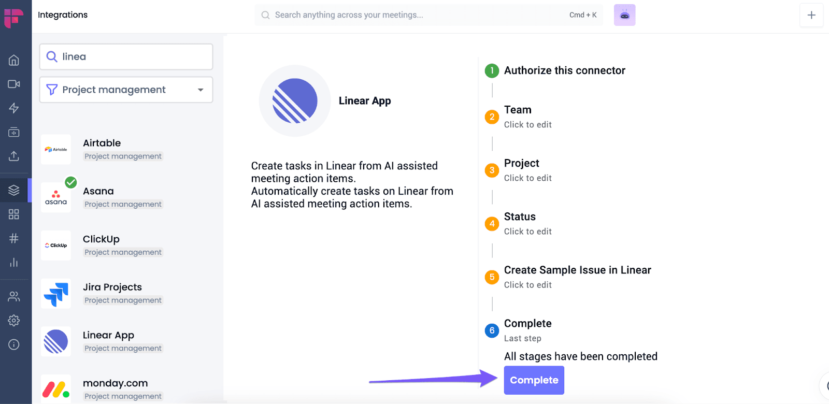Click the Asana connected checkmark badge
This screenshot has width=829, height=404.
click(71, 182)
